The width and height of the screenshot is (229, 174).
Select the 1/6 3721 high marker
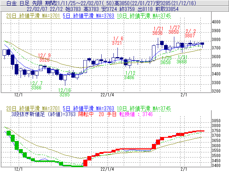coord(117,41)
